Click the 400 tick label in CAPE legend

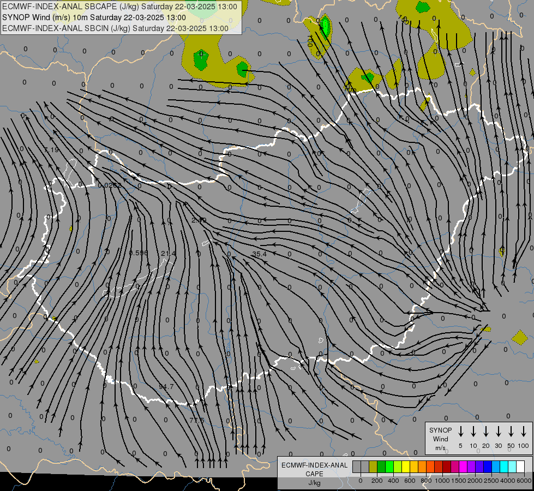pos(393,481)
